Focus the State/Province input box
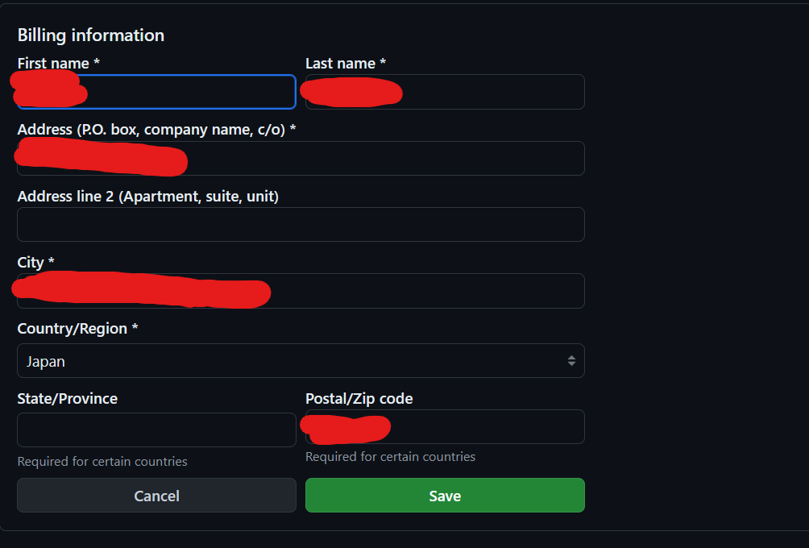809x548 pixels. point(156,430)
